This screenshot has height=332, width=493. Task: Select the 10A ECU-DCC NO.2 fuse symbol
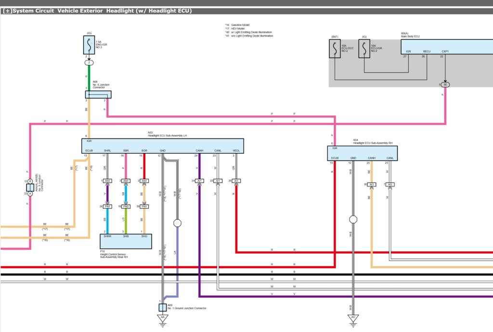(335, 49)
